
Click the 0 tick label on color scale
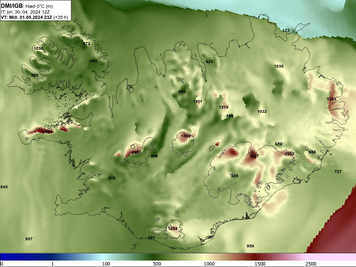(x=2, y=263)
